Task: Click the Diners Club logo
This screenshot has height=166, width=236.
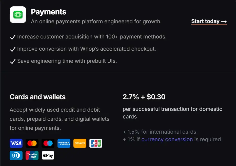Action: [16, 155]
